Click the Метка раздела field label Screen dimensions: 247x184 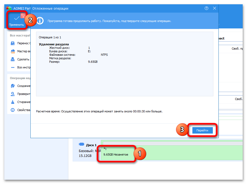[x=60, y=58]
